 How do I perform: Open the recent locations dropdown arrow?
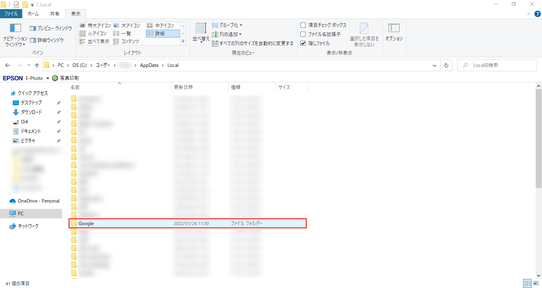click(x=29, y=65)
